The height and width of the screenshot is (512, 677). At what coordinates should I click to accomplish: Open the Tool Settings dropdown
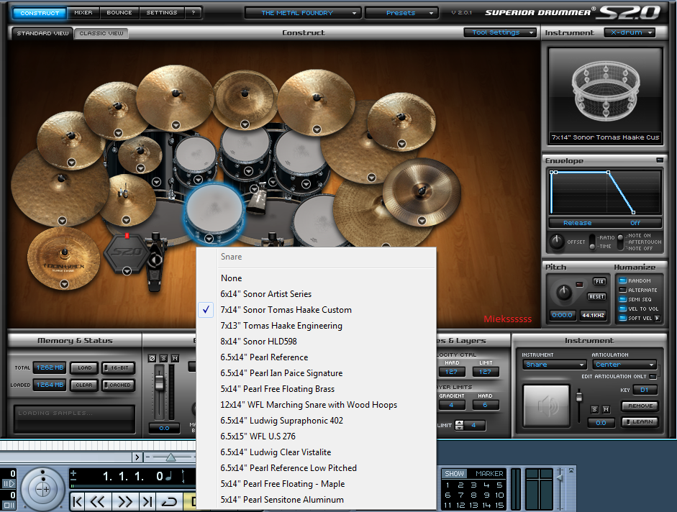500,32
